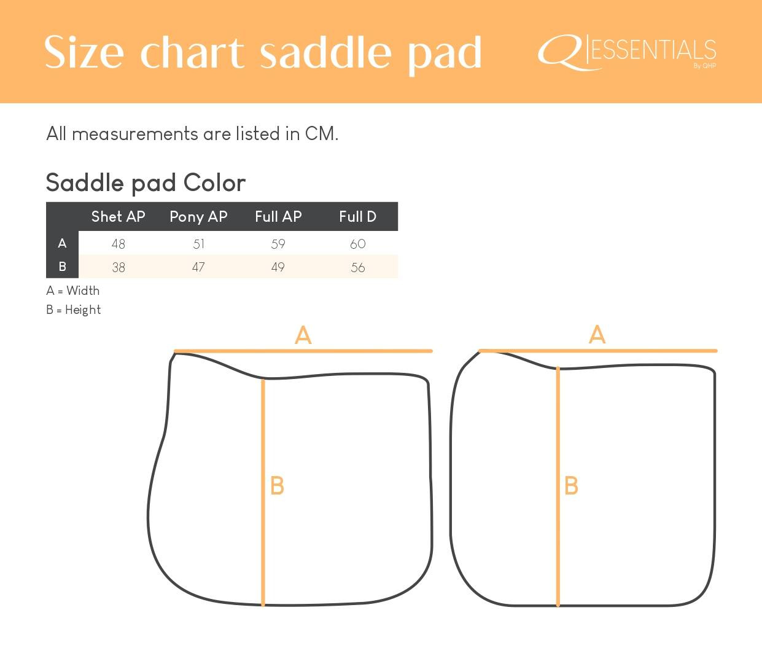Select the 'Full D' column header
The image size is (762, 653).
pyautogui.click(x=357, y=216)
